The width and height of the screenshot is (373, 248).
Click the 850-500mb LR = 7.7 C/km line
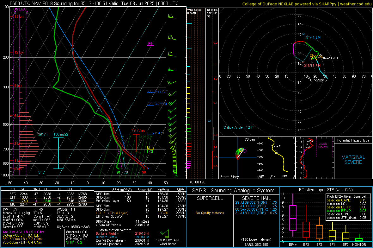(22, 239)
